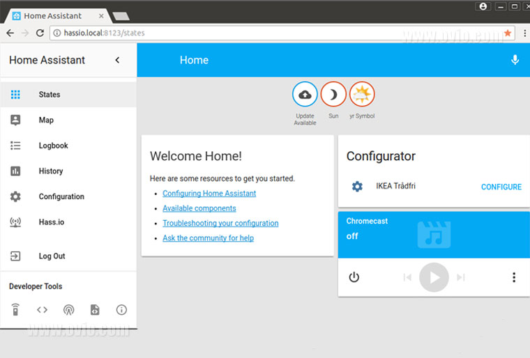Screen dimensions: 530x358
Task: Start voice command with microphone icon
Action: pos(515,60)
